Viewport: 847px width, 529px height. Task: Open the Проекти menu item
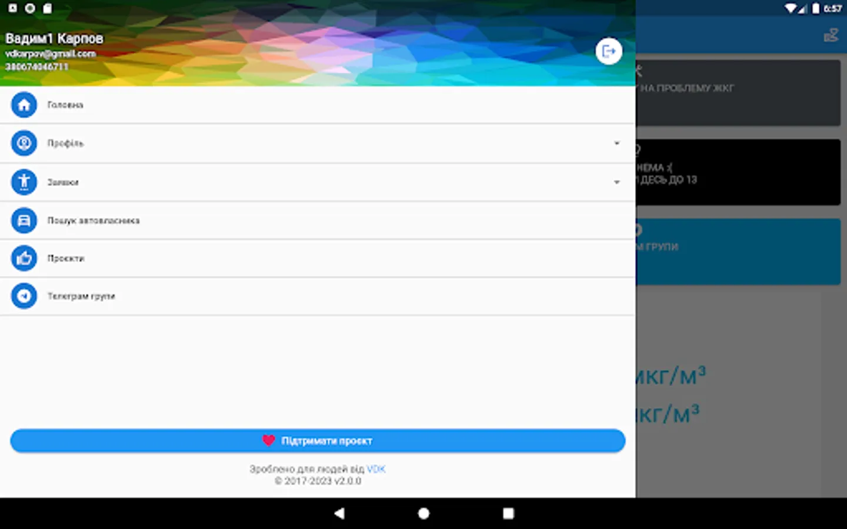coord(318,258)
